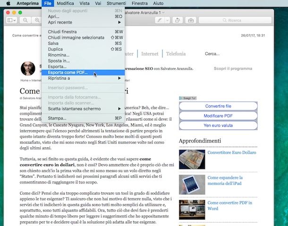288x226 pixels.
Task: Click the author's profile photo
Action: [x=28, y=68]
